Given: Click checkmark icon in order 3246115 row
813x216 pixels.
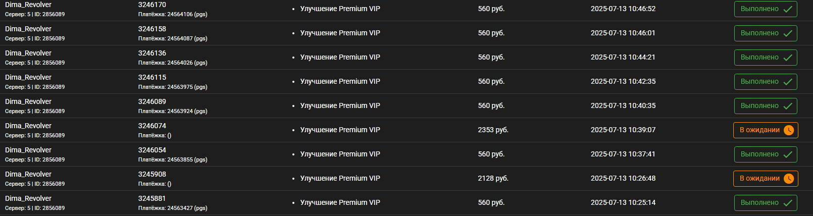Looking at the screenshot, I should 787,82.
